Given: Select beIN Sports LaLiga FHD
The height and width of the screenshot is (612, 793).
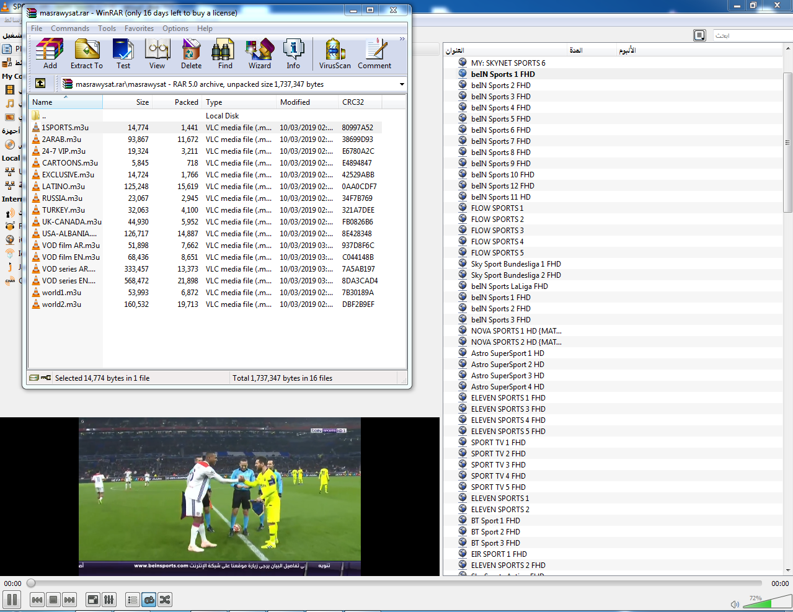Looking at the screenshot, I should pyautogui.click(x=509, y=286).
